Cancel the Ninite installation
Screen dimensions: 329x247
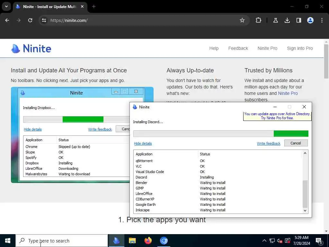[296, 143]
